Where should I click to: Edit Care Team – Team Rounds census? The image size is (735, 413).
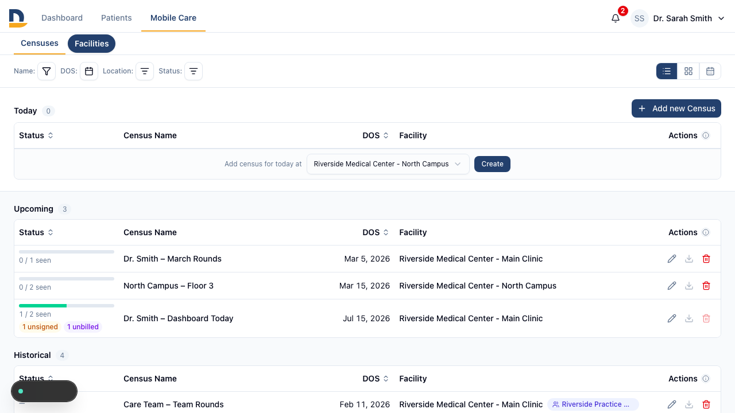pyautogui.click(x=672, y=404)
